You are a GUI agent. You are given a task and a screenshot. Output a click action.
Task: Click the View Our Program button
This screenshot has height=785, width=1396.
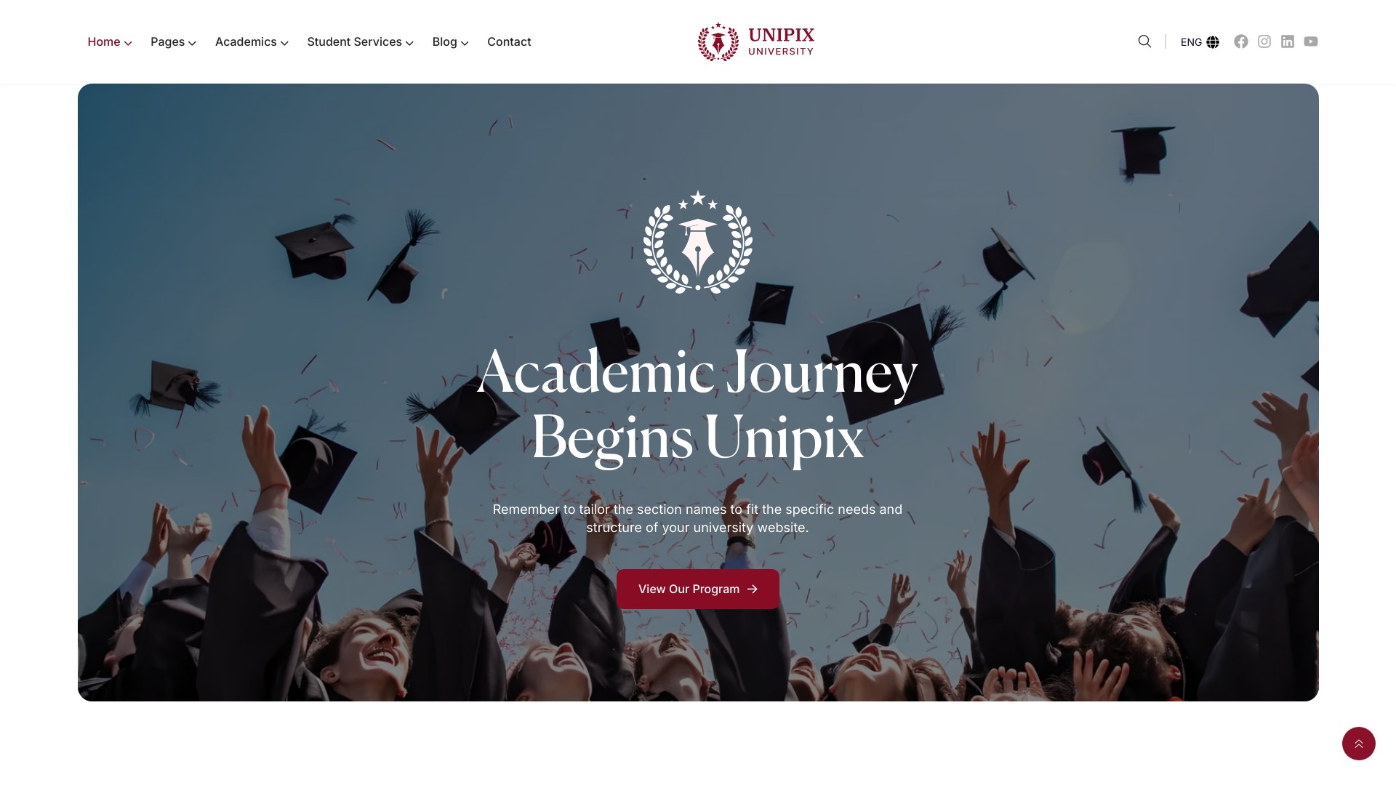click(x=698, y=589)
